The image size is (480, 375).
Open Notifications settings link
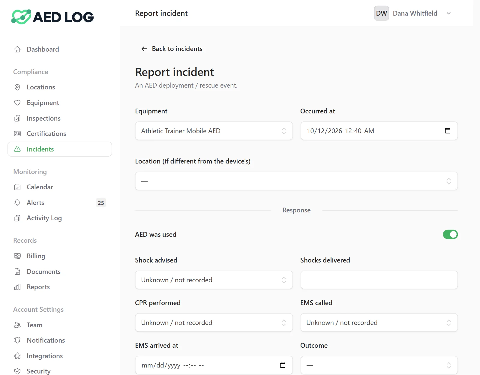tap(60, 340)
